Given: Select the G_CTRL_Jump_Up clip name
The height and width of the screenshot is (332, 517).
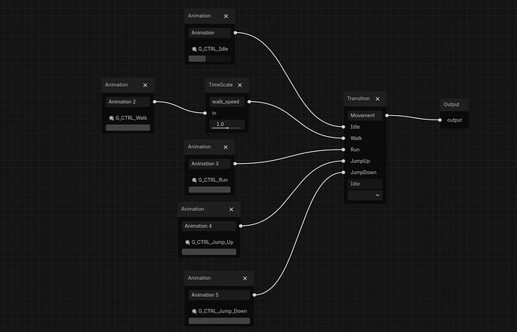Looking at the screenshot, I should (212, 242).
